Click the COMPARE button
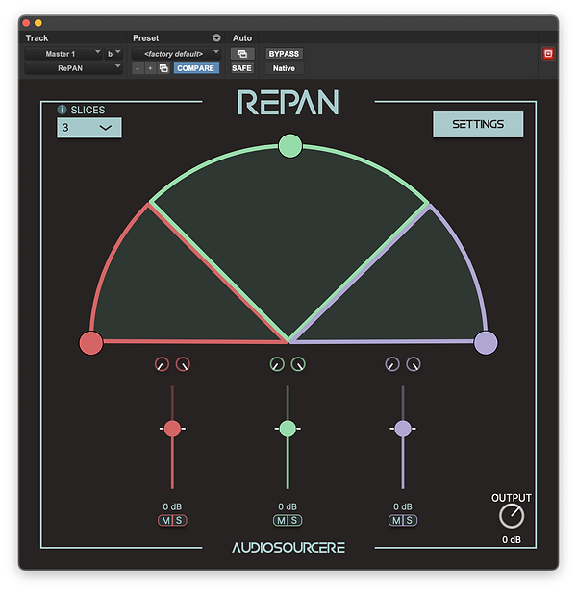Viewport: 577px width, 592px height. 196,68
